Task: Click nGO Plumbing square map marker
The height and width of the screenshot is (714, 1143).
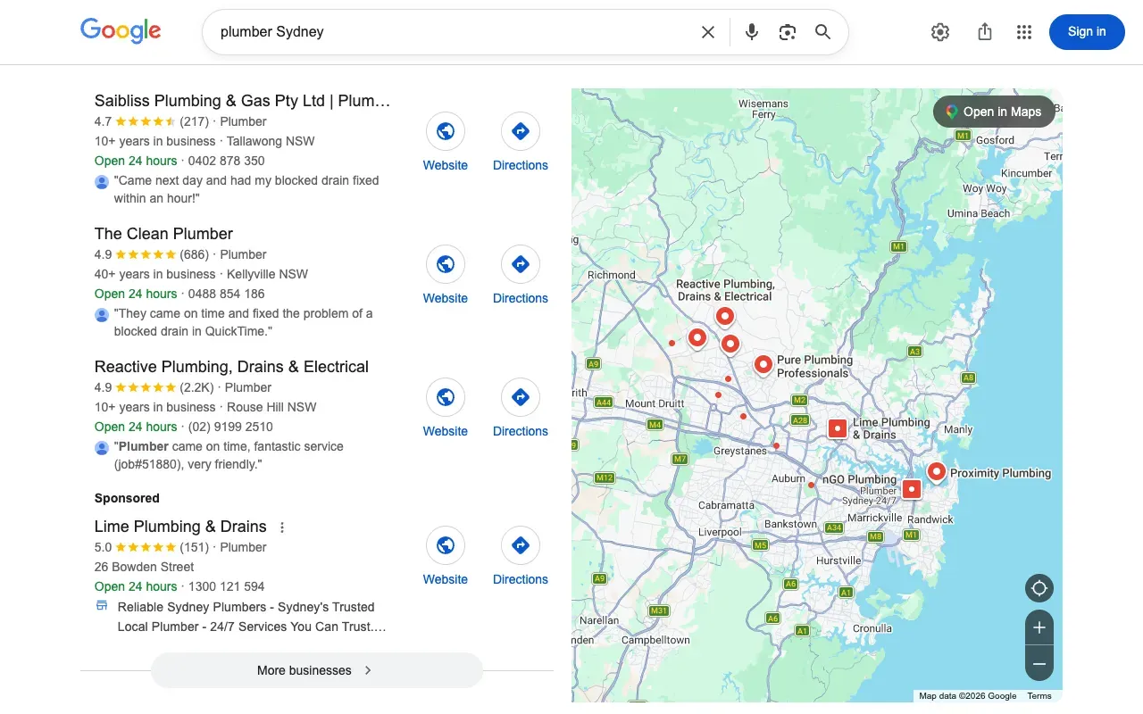Action: (911, 489)
